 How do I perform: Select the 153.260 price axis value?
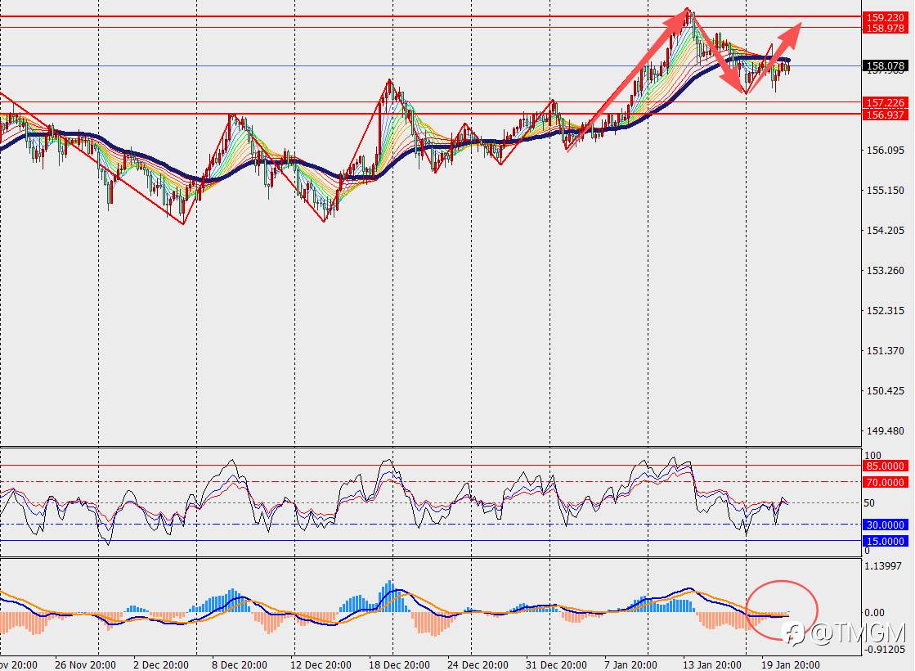(x=886, y=270)
